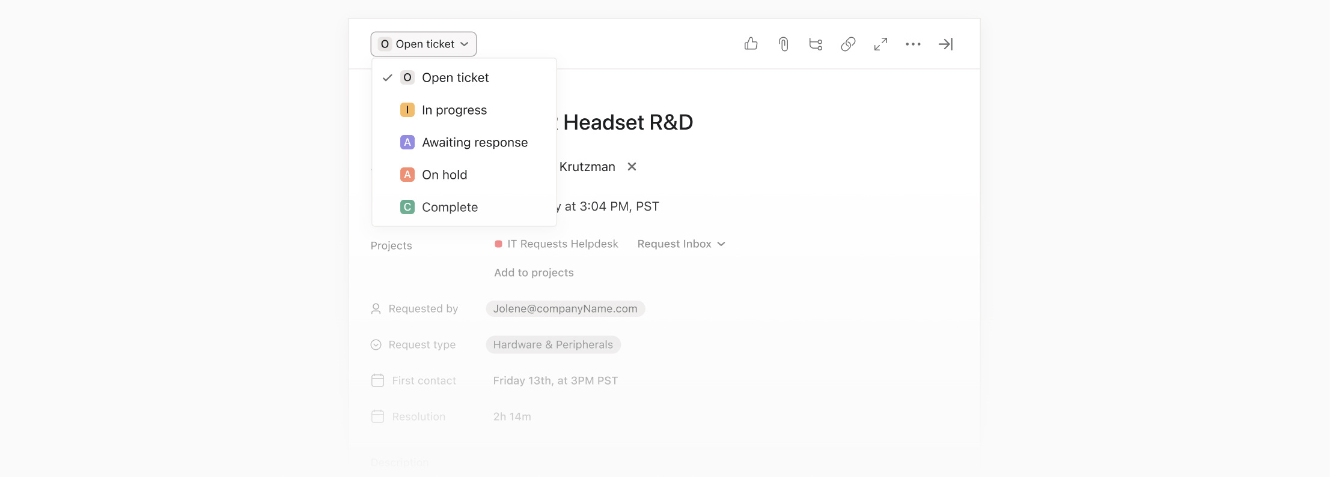Click Add to projects
The image size is (1330, 477).
(534, 272)
